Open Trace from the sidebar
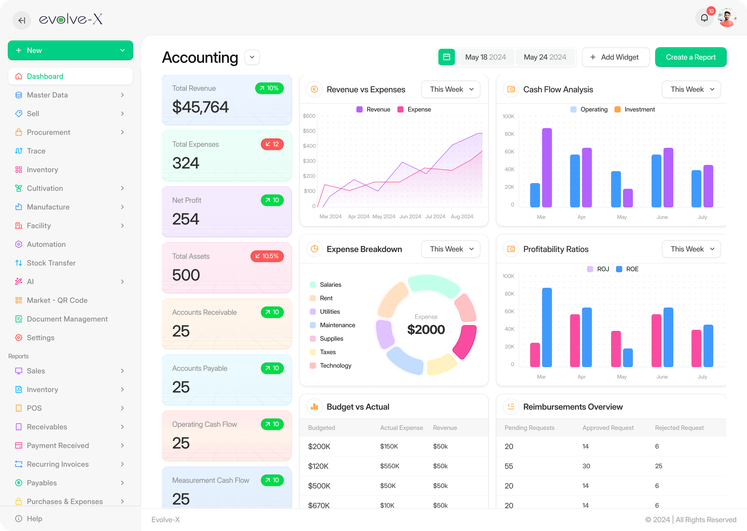 coord(36,151)
